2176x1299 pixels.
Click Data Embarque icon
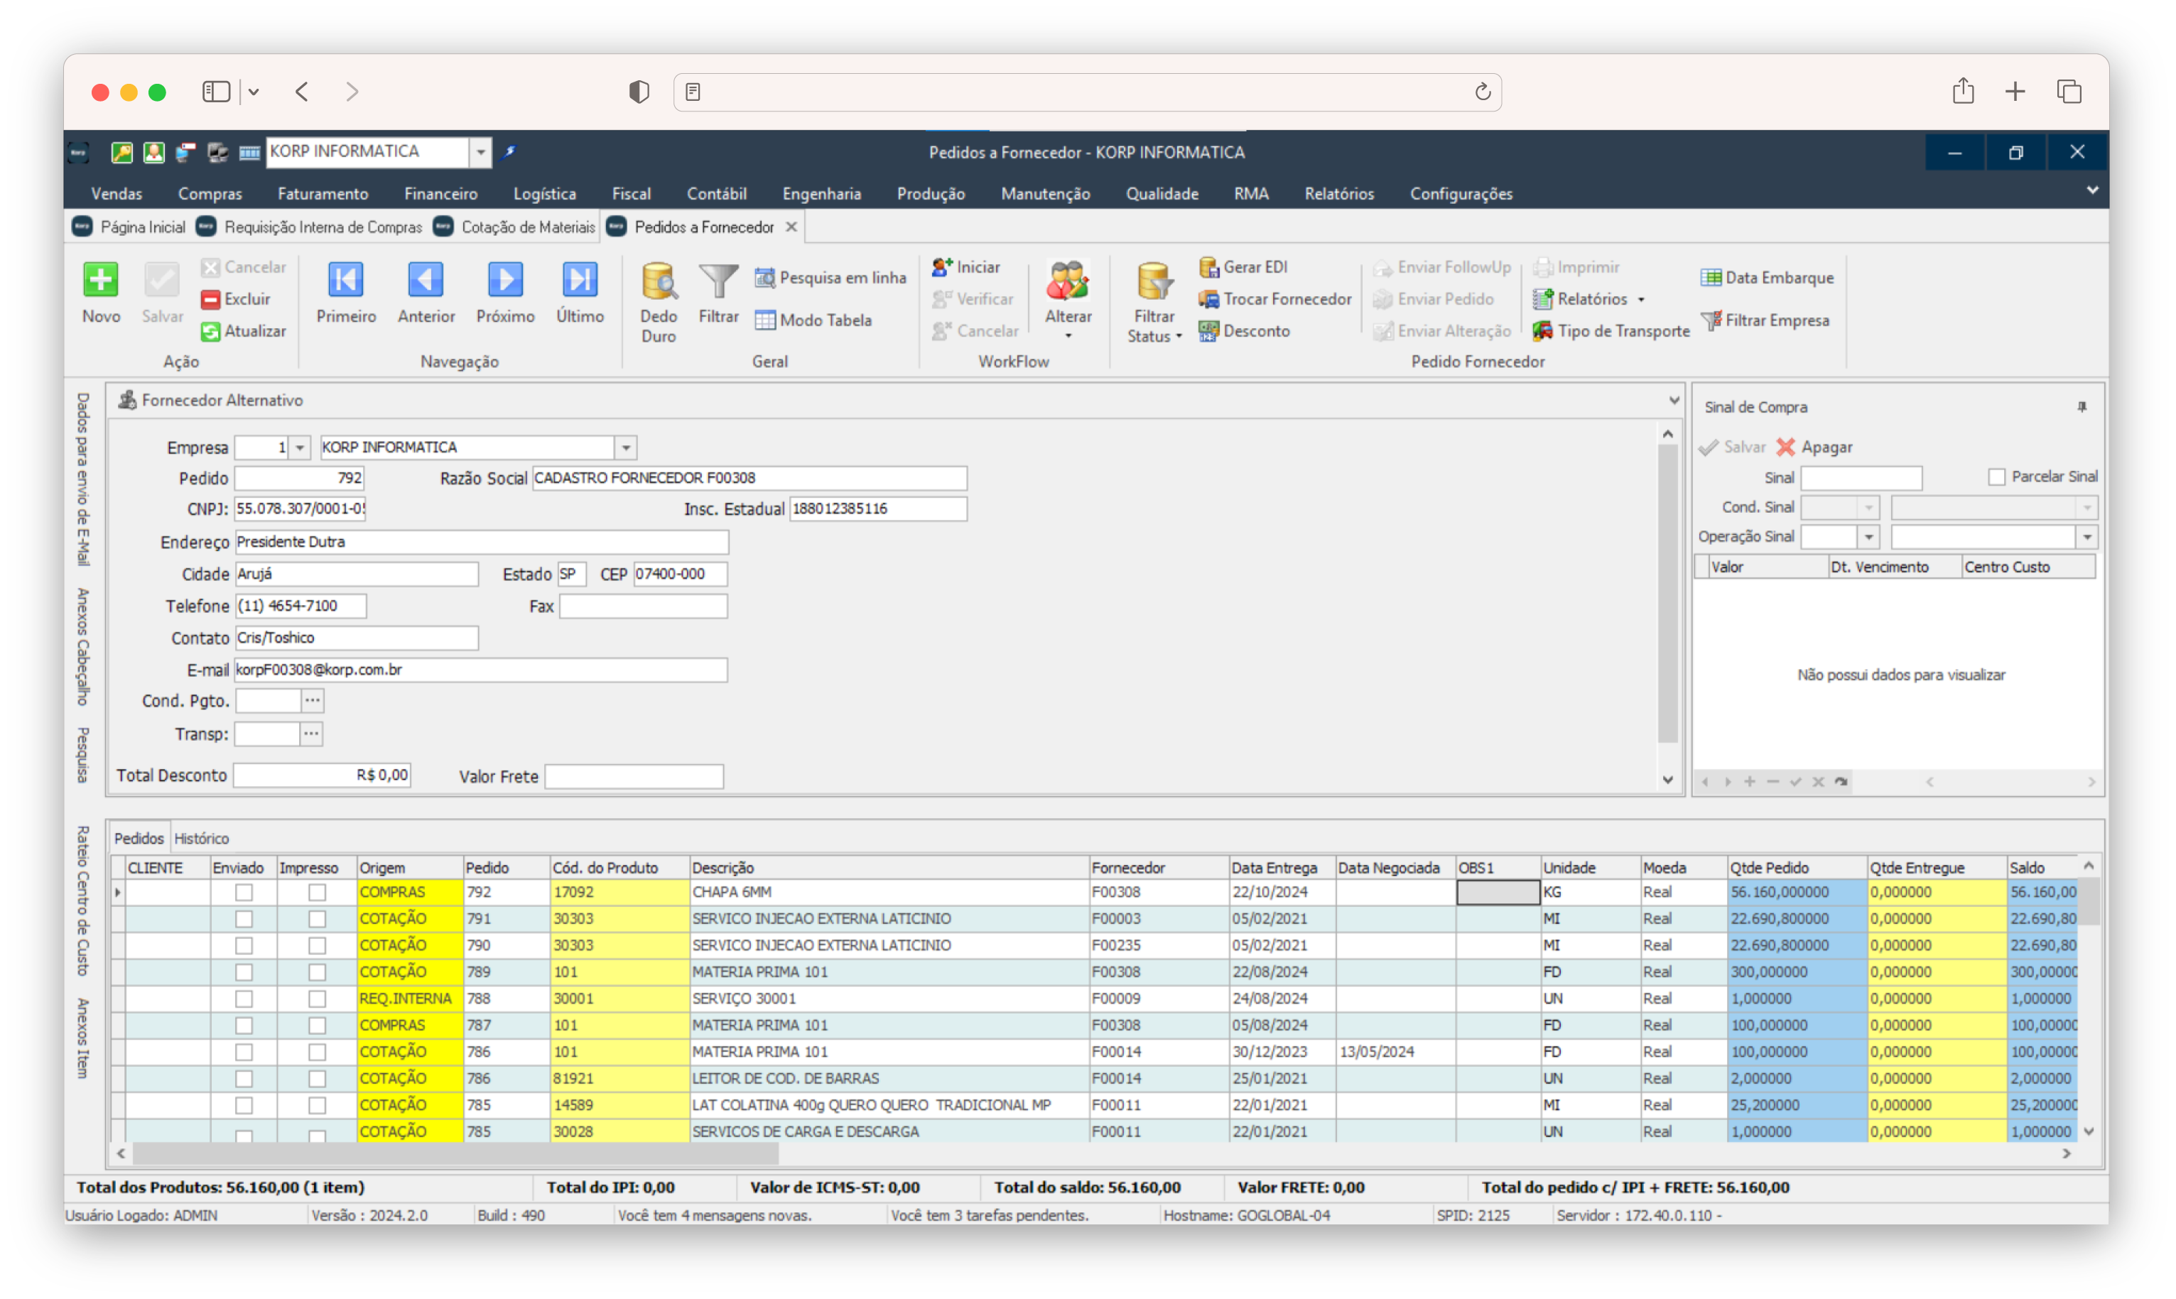pos(1711,278)
